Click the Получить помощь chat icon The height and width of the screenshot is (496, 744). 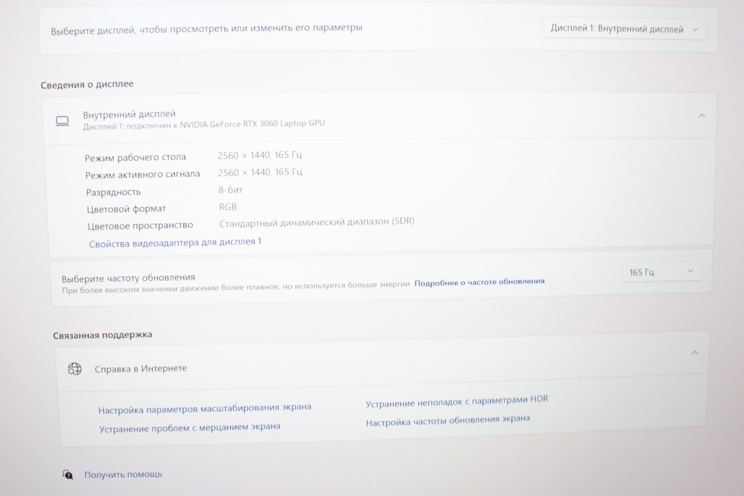click(68, 475)
